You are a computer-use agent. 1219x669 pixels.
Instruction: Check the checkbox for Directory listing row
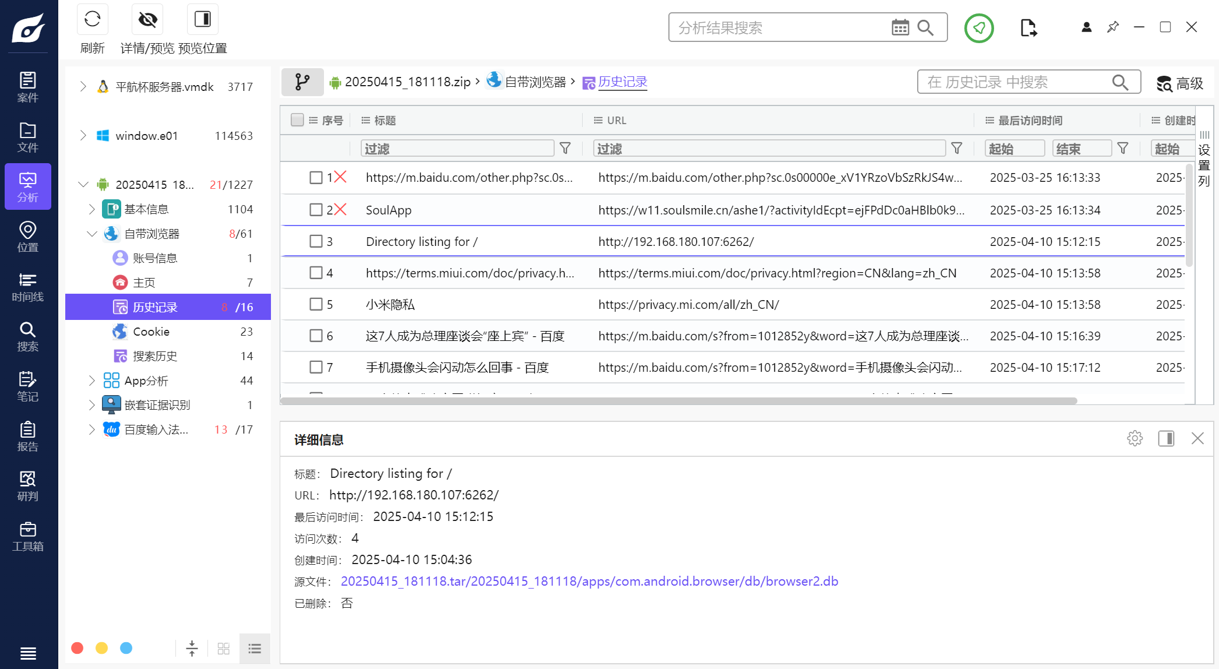[x=316, y=241]
